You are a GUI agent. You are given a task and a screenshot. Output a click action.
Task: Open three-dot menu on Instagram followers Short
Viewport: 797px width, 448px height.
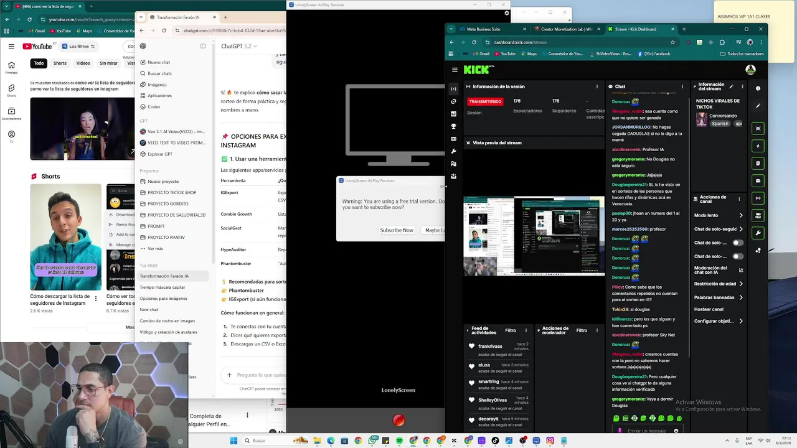(x=96, y=299)
